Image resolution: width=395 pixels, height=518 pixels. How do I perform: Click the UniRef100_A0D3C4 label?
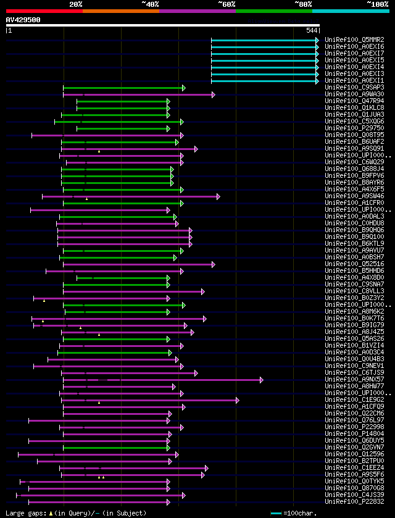354,353
